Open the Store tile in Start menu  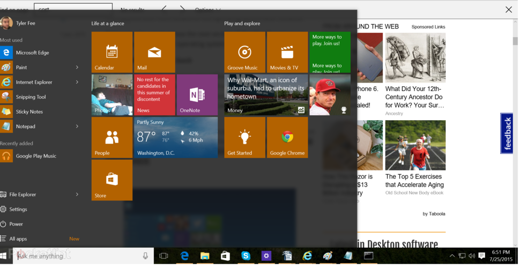coord(112,180)
